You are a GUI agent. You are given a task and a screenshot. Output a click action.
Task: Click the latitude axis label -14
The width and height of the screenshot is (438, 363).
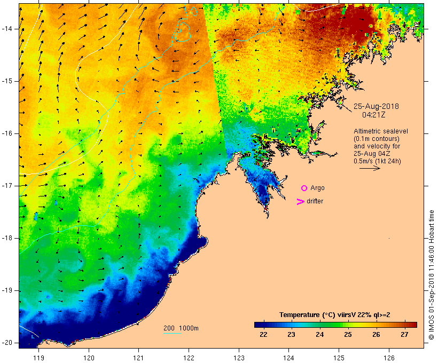(6, 29)
